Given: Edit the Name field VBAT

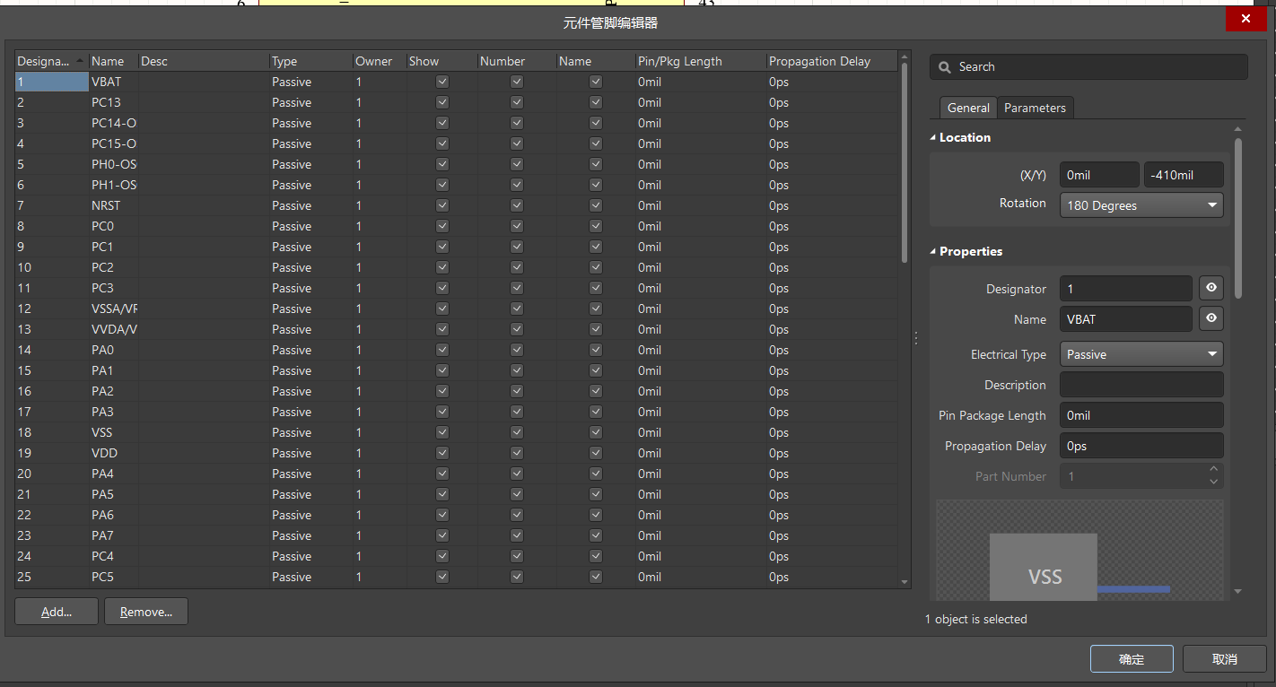Looking at the screenshot, I should coord(1126,319).
